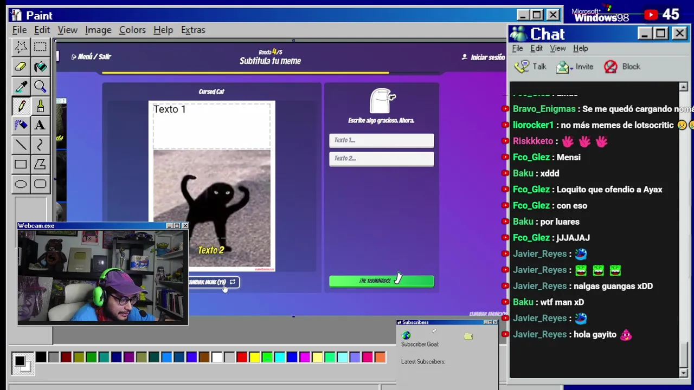Screen dimensions: 694x390
Task: Click the Cambiar meme button
Action: (x=213, y=282)
